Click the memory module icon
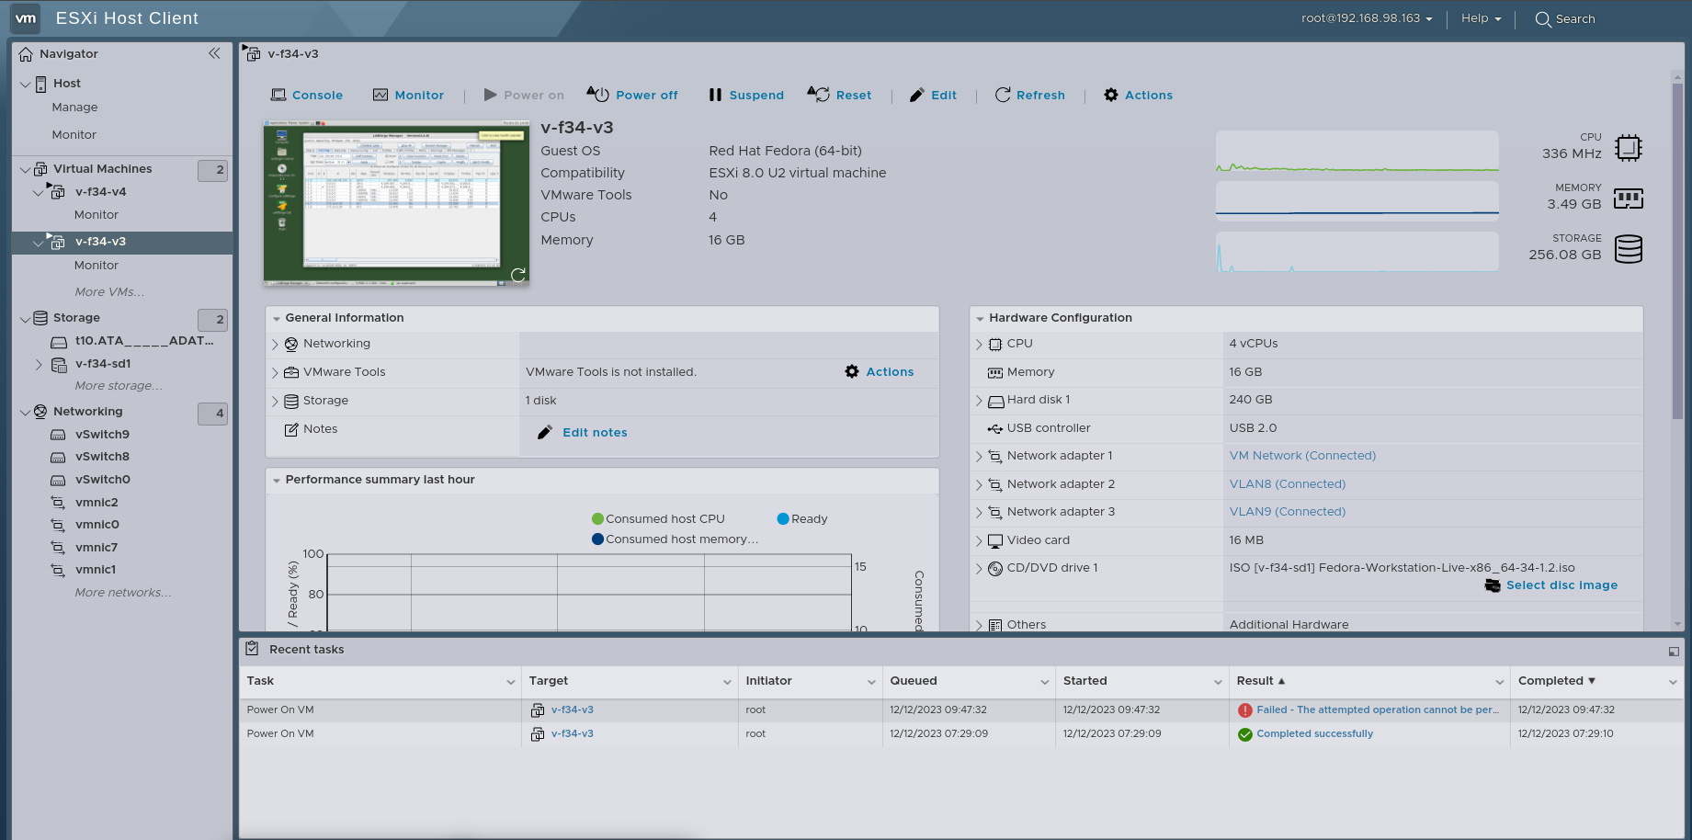The image size is (1692, 840). point(1628,198)
